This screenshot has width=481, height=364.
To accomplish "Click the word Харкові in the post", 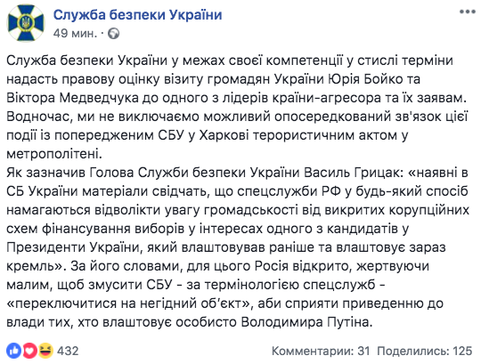I will (224, 135).
